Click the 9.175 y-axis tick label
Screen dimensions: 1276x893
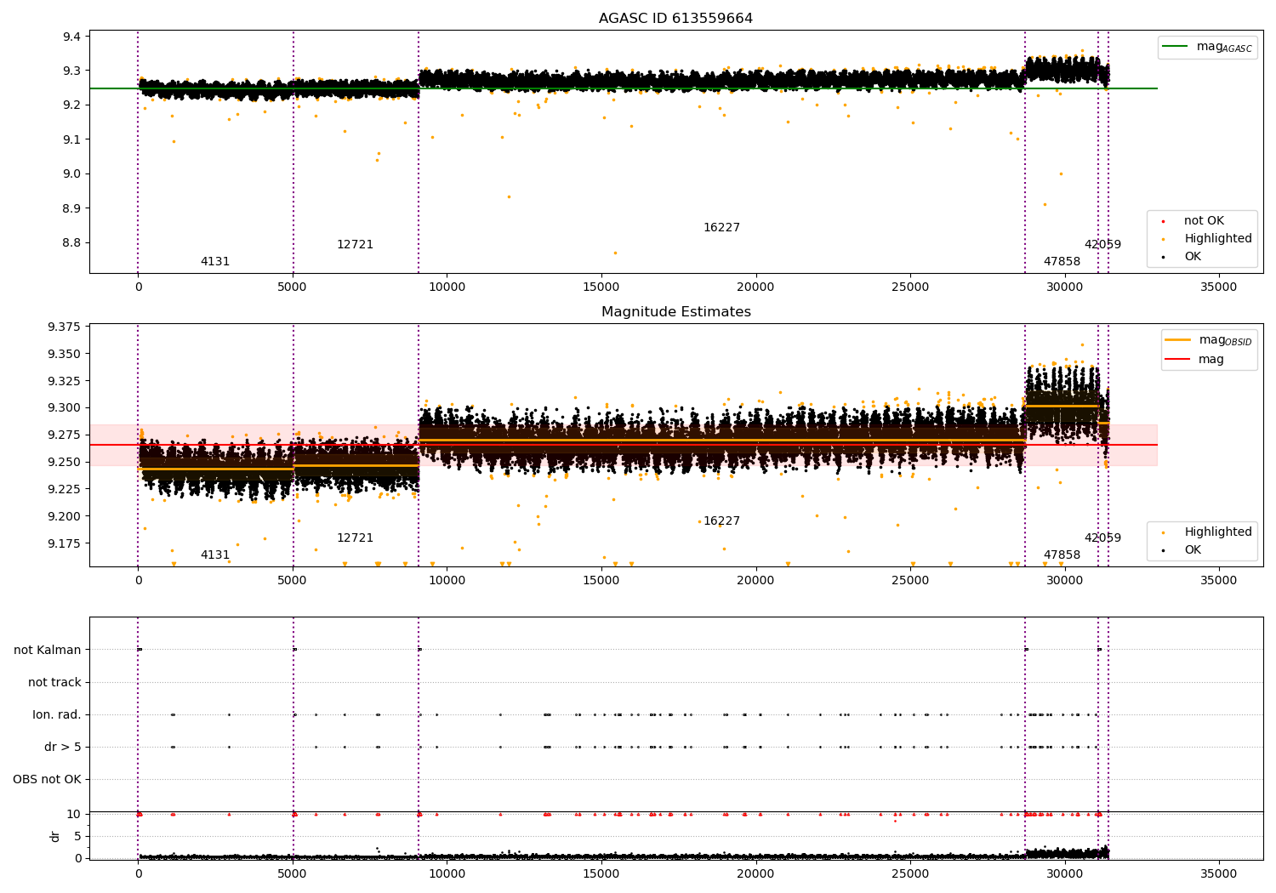coord(64,543)
